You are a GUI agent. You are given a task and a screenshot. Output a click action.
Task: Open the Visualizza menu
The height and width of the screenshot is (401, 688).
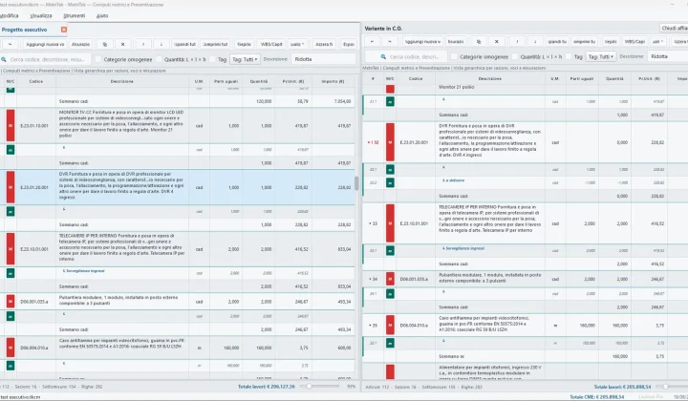(x=41, y=16)
